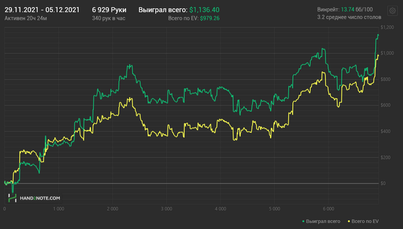Click '340 рук в час' text
This screenshot has height=229, width=403.
[x=108, y=18]
